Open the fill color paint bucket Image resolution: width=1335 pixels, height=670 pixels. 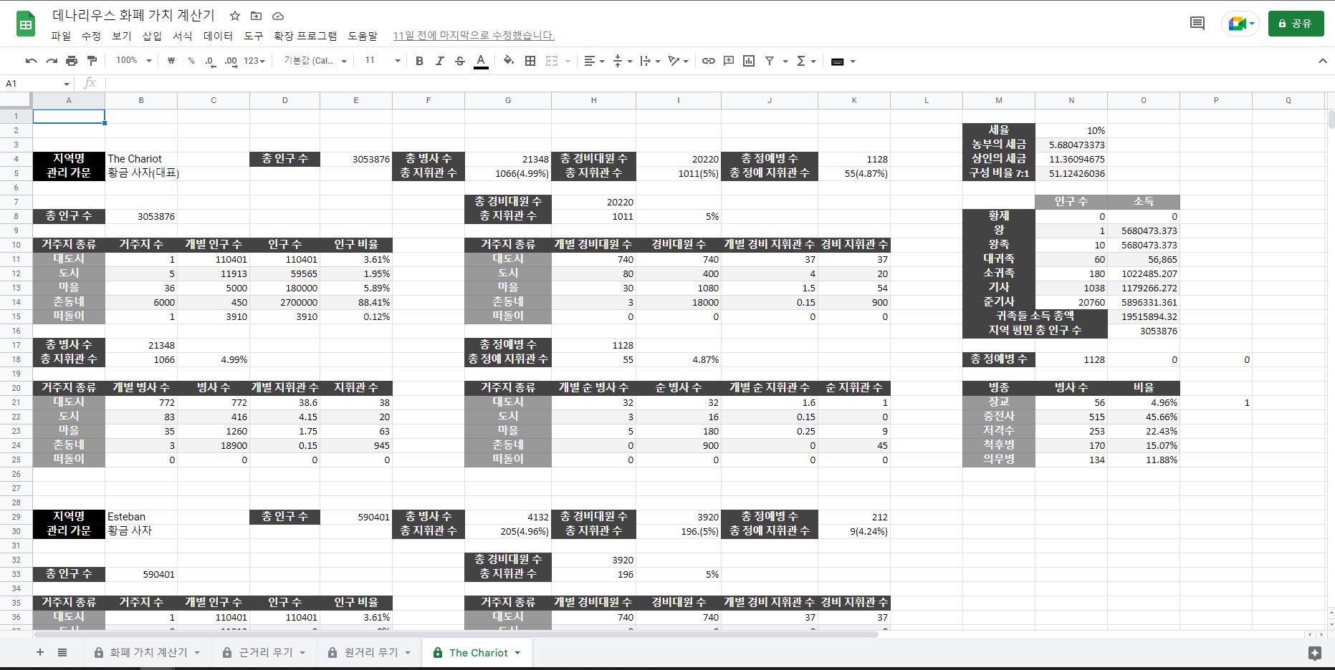pyautogui.click(x=508, y=61)
